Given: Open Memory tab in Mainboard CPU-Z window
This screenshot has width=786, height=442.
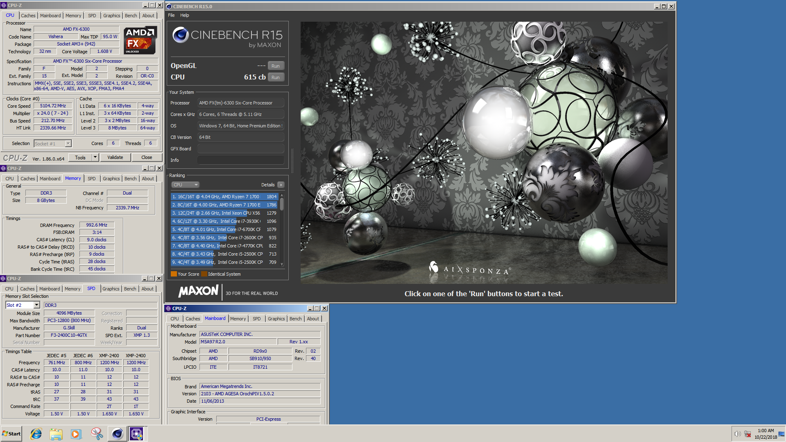Looking at the screenshot, I should point(238,319).
